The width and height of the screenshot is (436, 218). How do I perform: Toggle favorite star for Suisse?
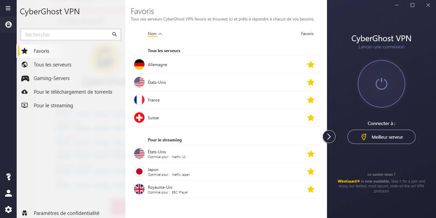(x=311, y=118)
